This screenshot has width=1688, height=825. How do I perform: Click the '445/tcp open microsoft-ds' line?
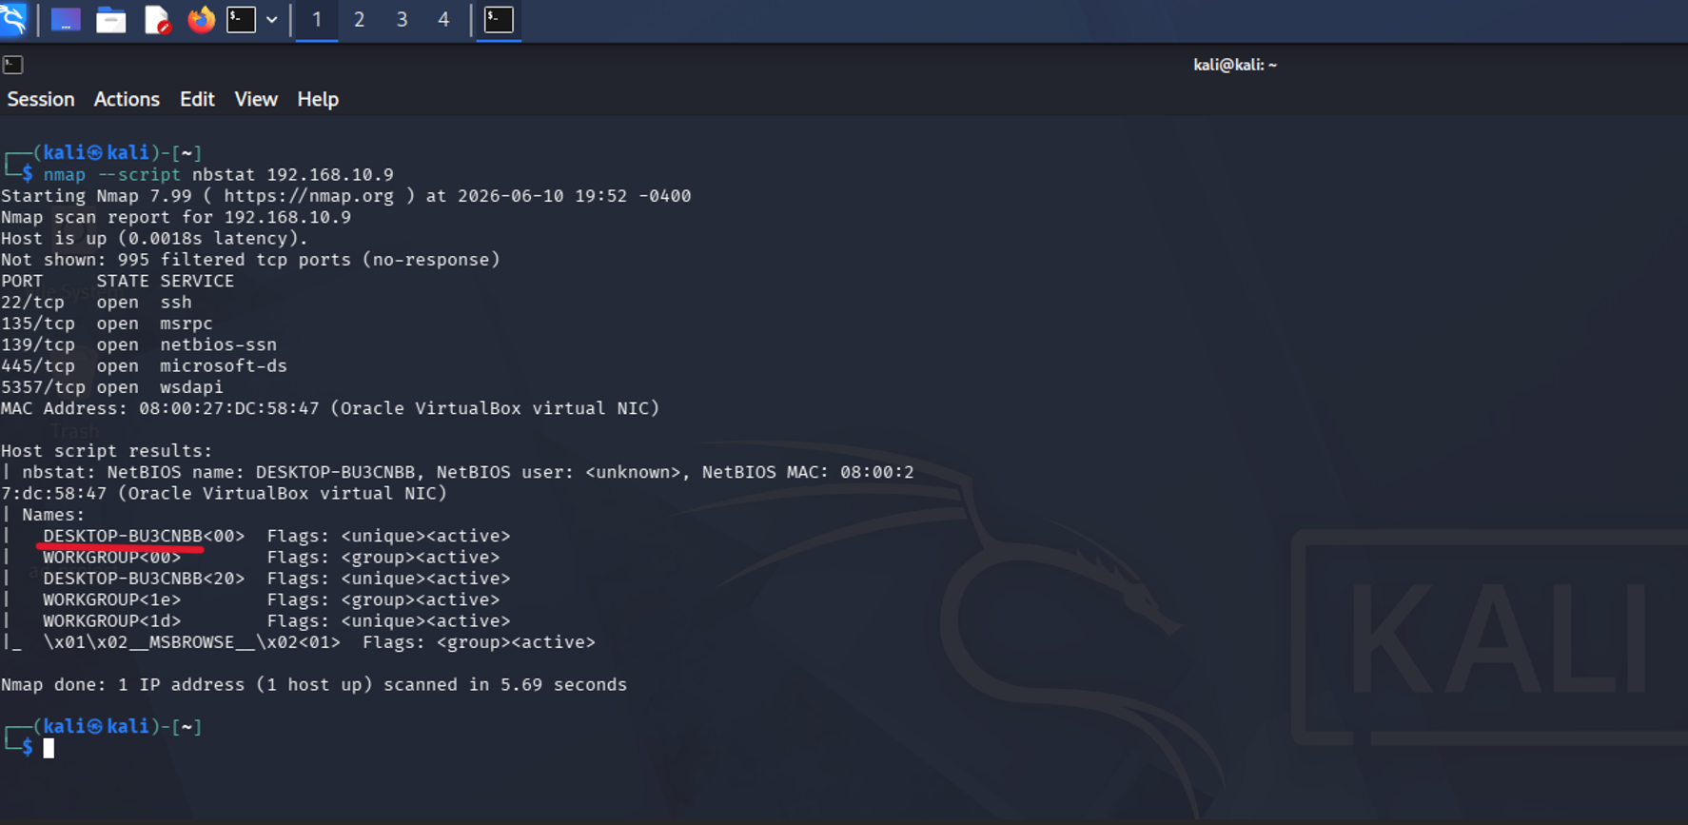click(x=144, y=366)
